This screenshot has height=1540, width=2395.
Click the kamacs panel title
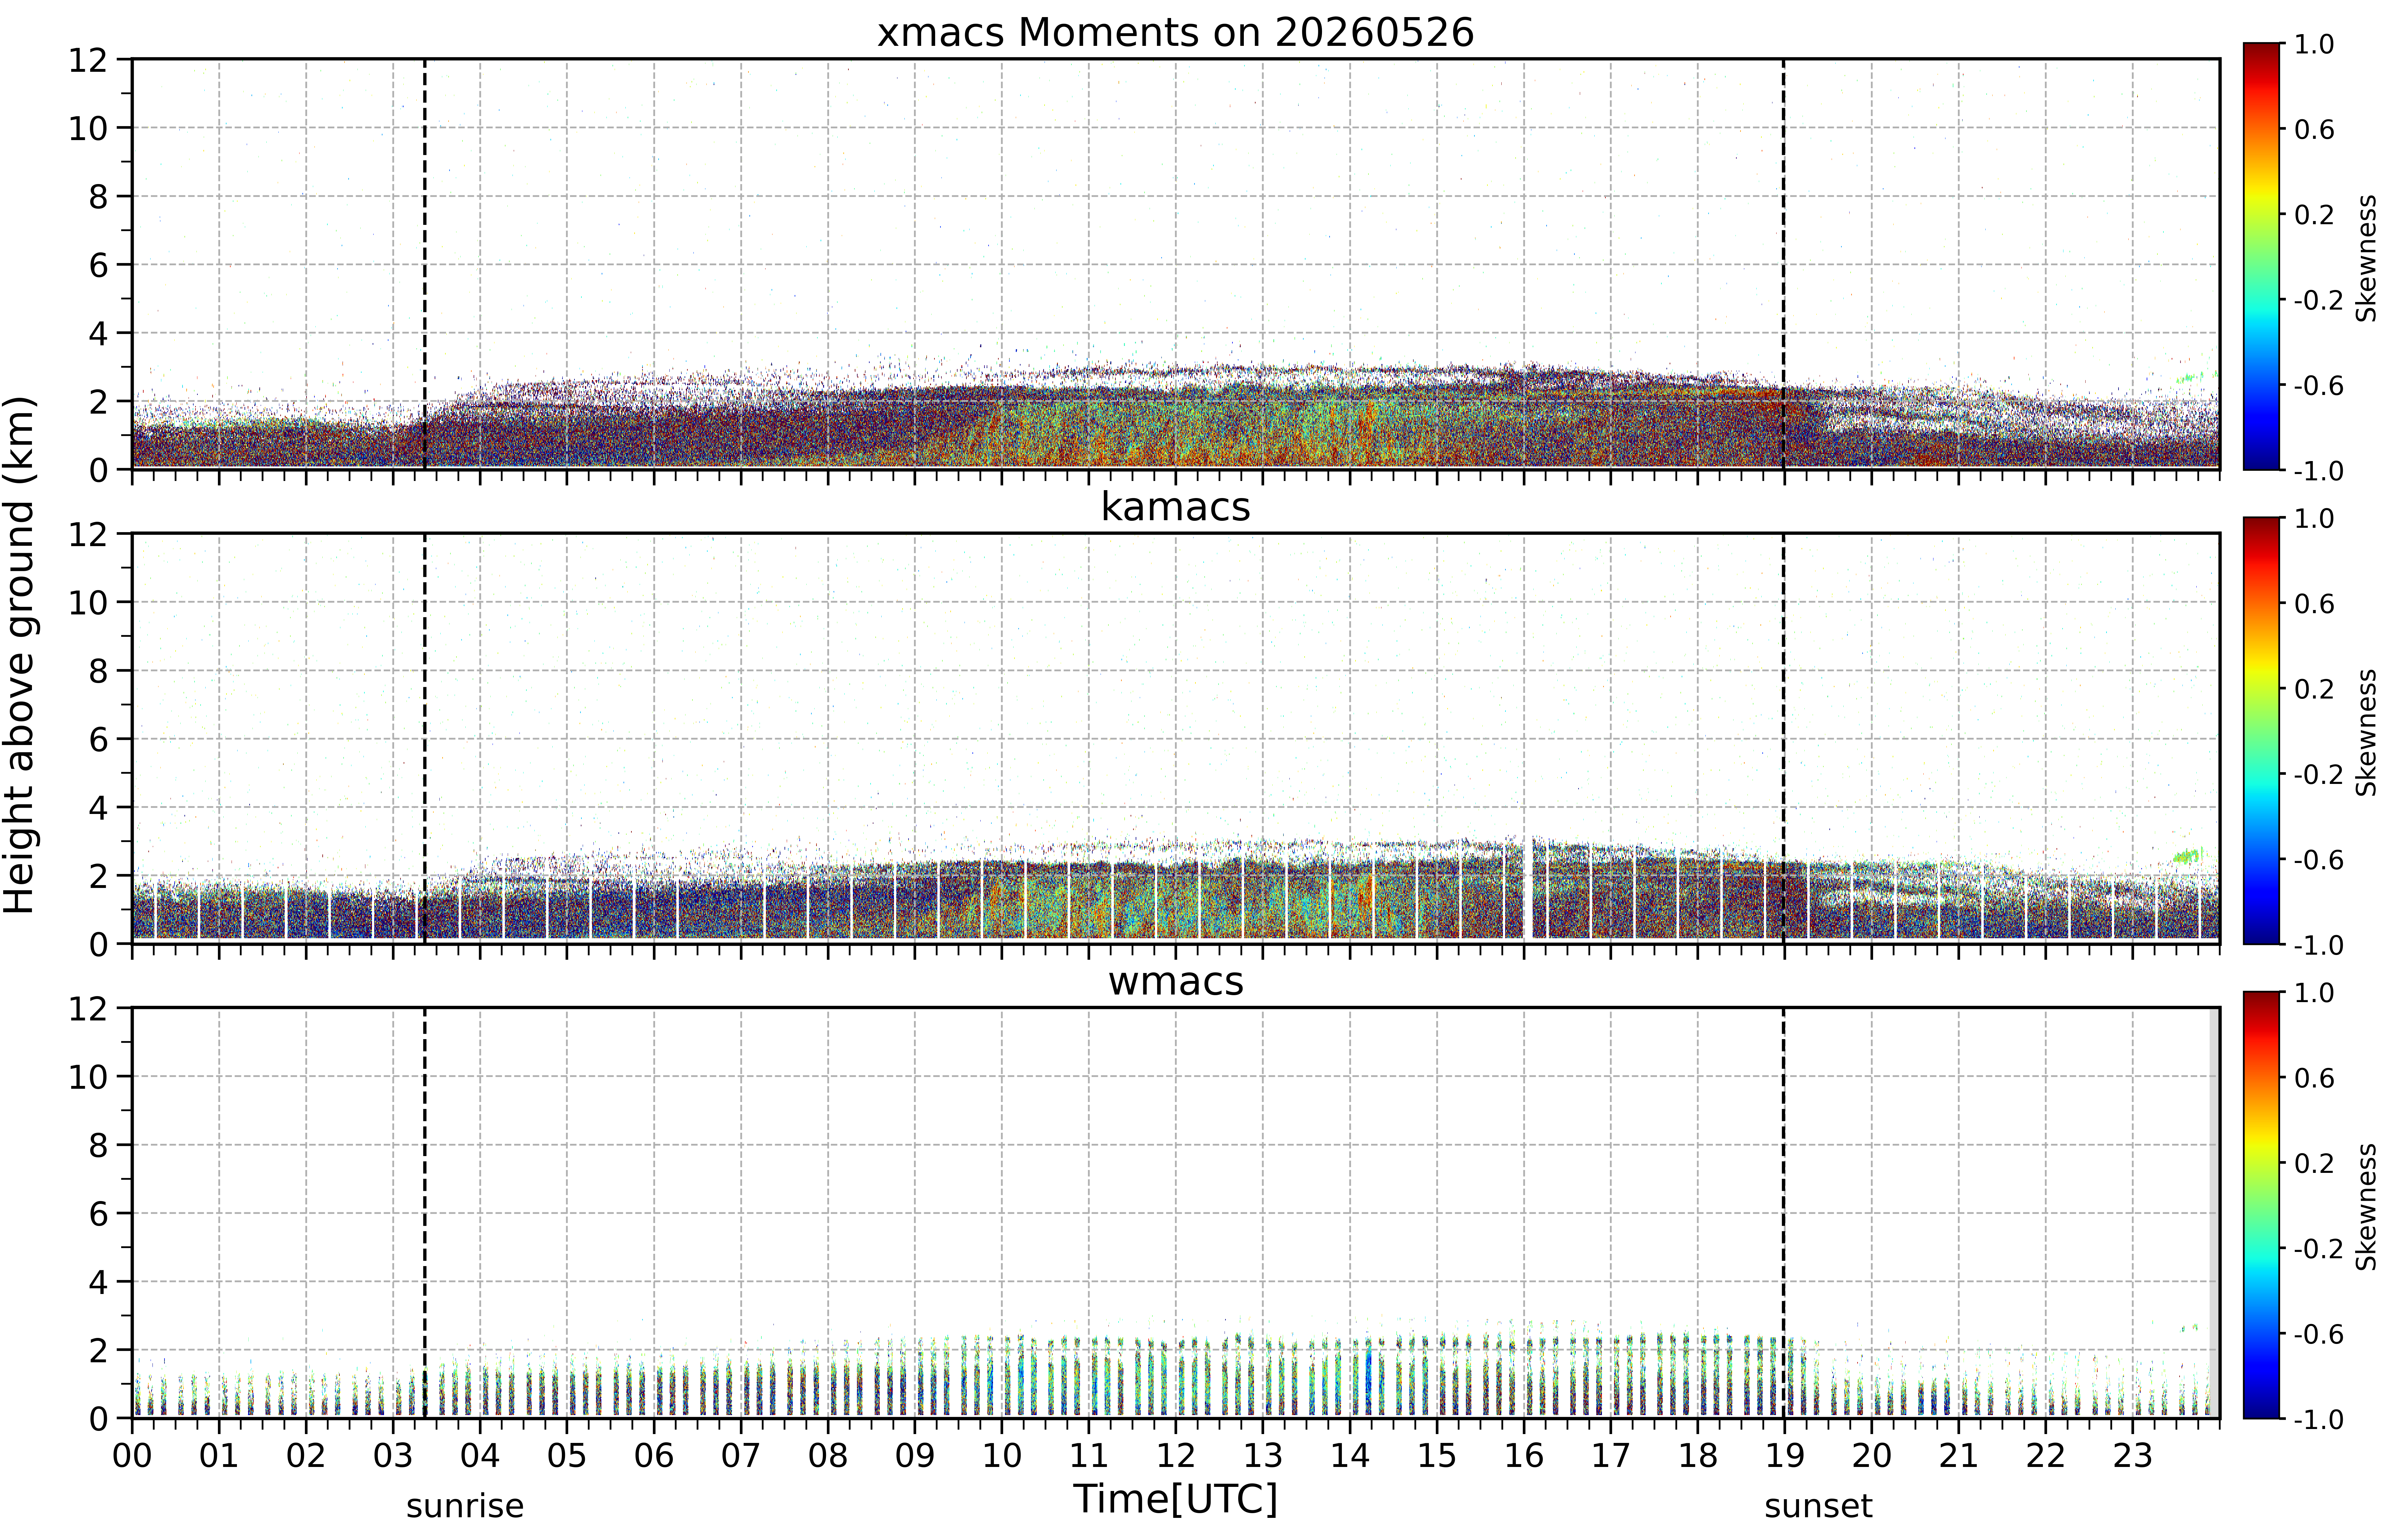(1176, 507)
